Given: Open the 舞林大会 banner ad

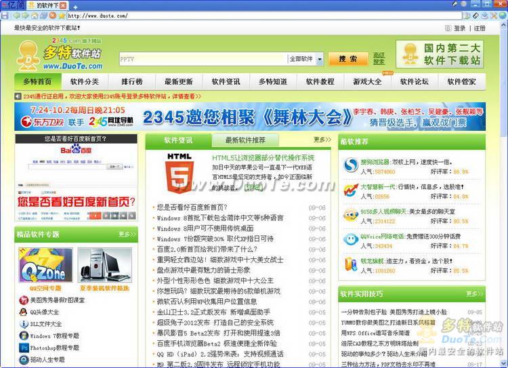Looking at the screenshot, I should coord(250,117).
